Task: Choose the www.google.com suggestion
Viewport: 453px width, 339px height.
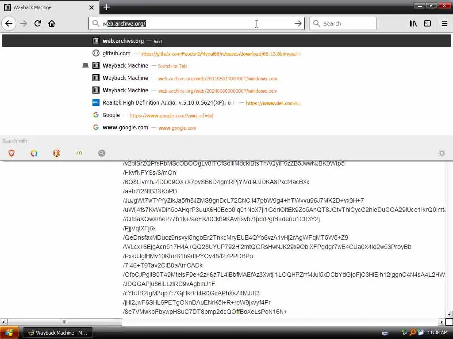Action: coord(226,128)
